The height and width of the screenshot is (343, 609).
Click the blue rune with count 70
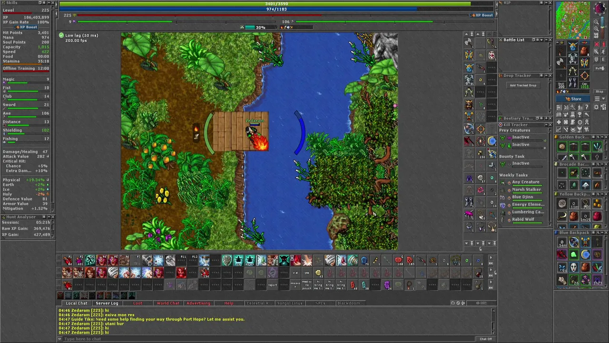point(364,261)
